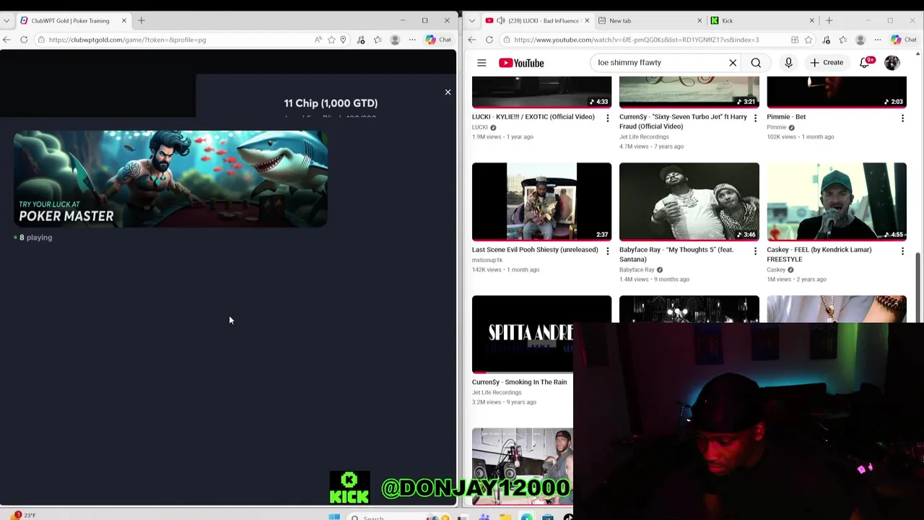Viewport: 924px width, 520px height.
Task: Mute the audio icon on the YouTube tab
Action: point(501,20)
